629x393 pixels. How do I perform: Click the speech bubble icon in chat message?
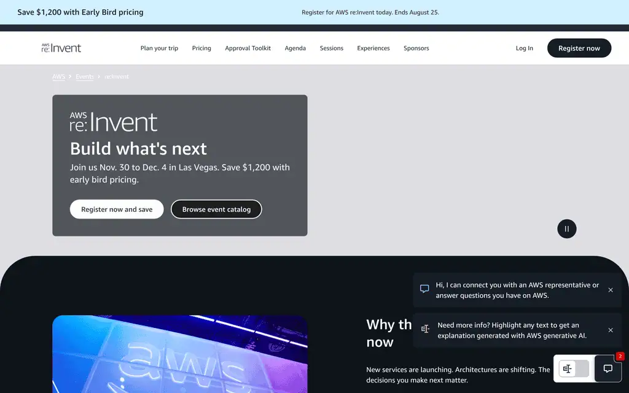click(x=424, y=289)
